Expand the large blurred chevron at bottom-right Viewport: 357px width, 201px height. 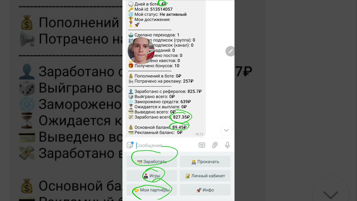(x=331, y=193)
